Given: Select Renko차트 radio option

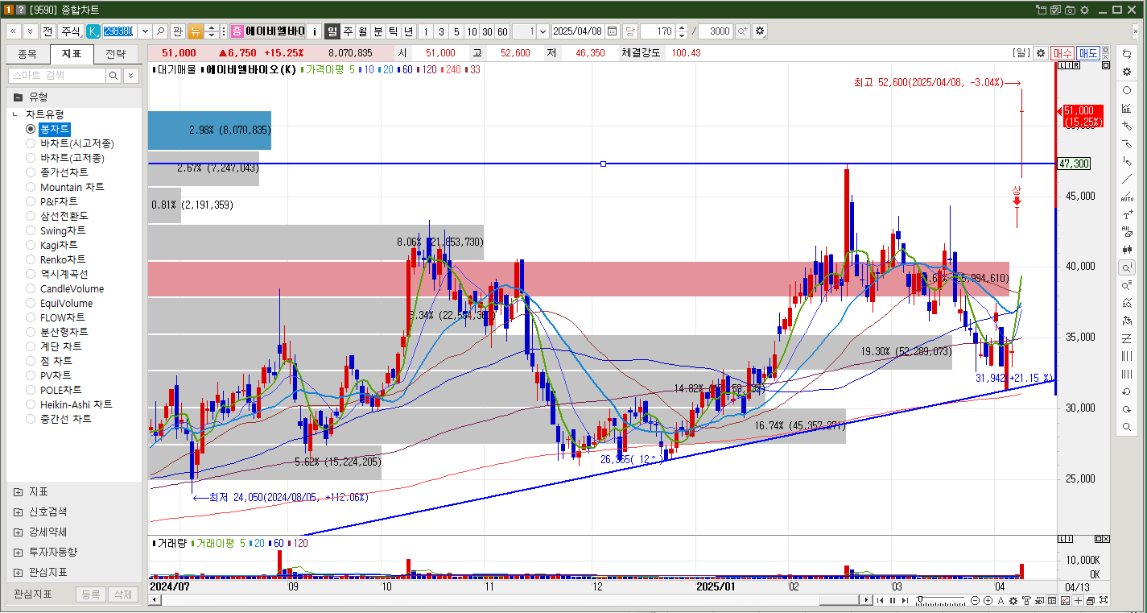Looking at the screenshot, I should [31, 259].
